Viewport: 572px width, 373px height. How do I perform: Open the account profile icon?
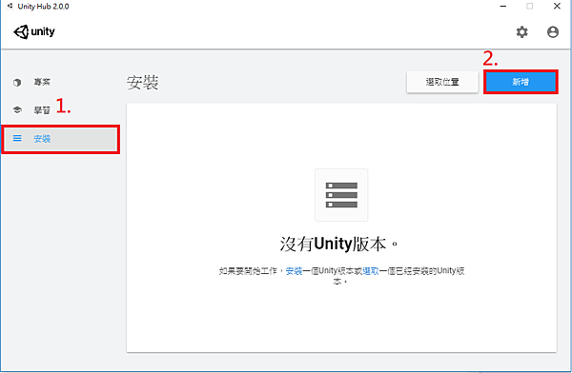pyautogui.click(x=553, y=32)
